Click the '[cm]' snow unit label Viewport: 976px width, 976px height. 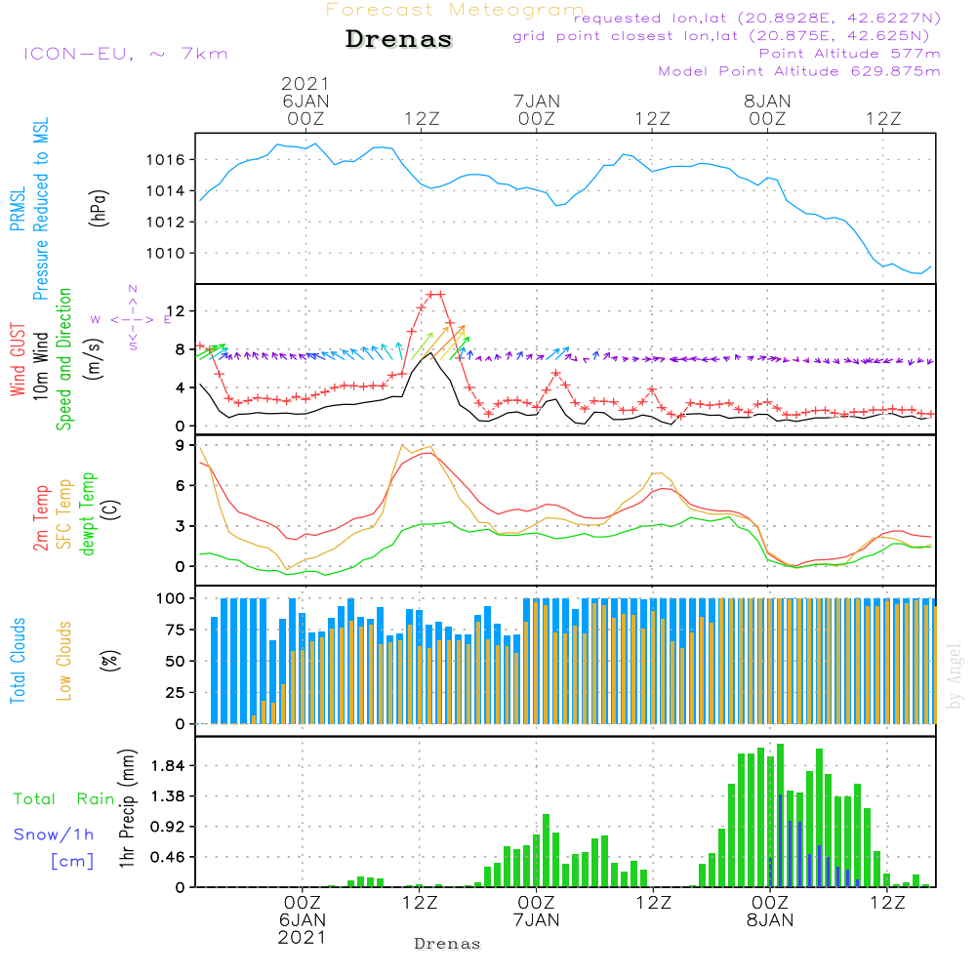[72, 861]
